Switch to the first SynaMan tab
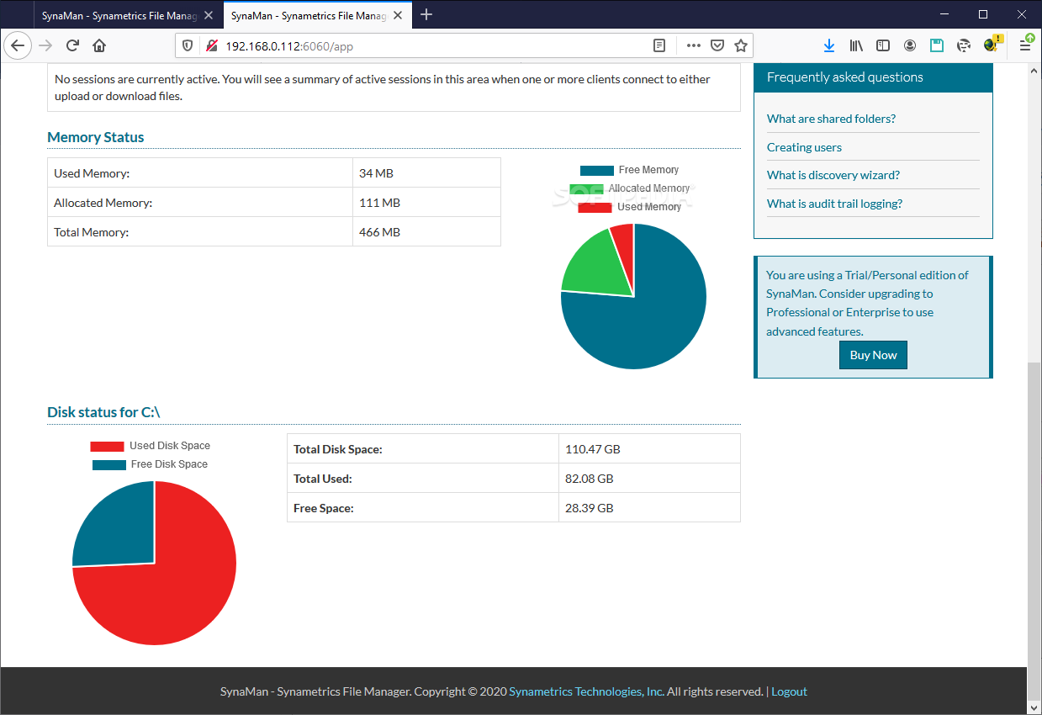 coord(119,15)
